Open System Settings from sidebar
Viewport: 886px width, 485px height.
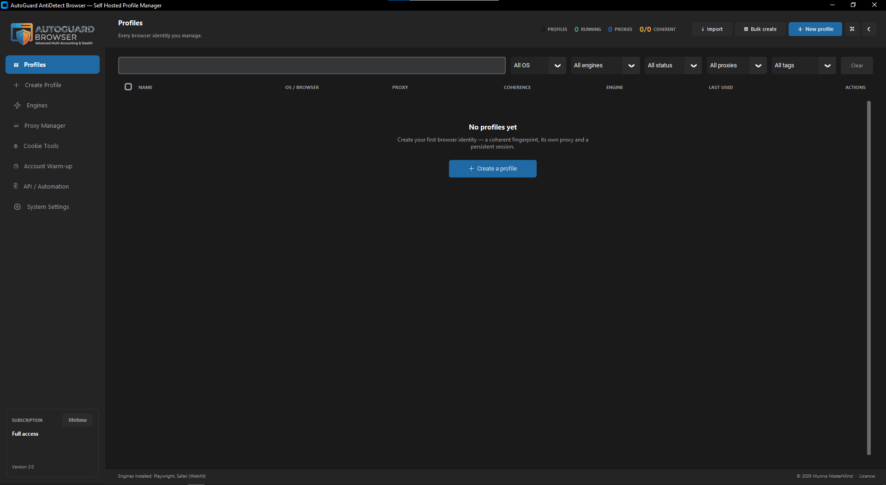53,207
